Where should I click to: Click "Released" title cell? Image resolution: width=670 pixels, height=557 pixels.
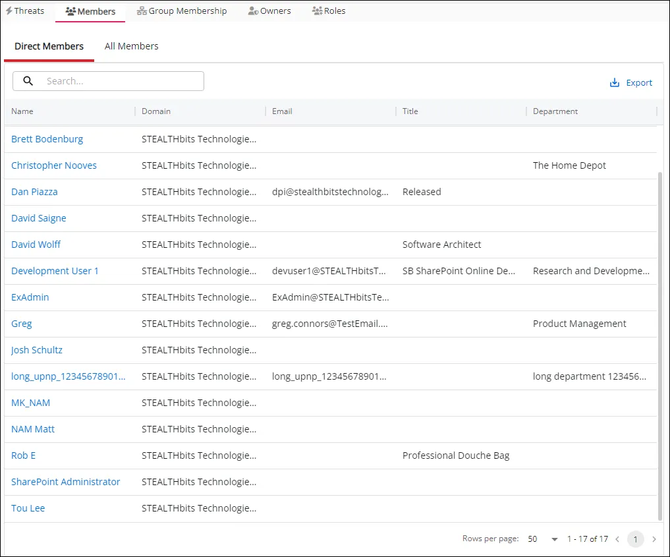click(422, 192)
